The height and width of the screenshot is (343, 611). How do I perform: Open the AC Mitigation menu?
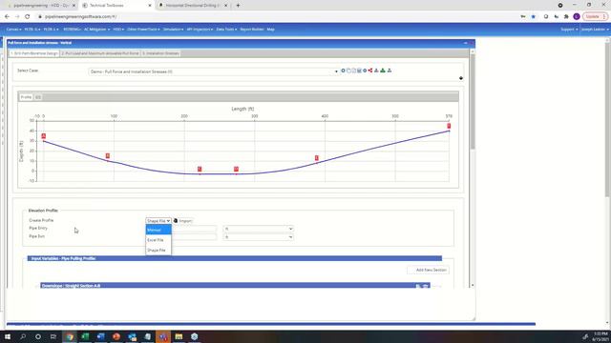point(96,30)
